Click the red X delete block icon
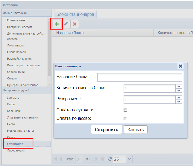193x166 pixels. click(75, 24)
